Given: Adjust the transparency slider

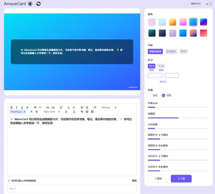Looking at the screenshot, I should click(178, 118).
